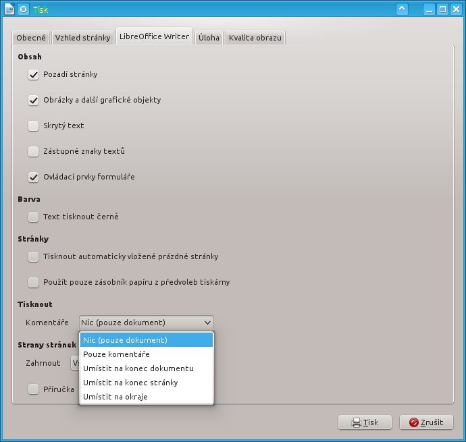This screenshot has width=466, height=442.
Task: Click the Tisk print button
Action: coord(365,422)
